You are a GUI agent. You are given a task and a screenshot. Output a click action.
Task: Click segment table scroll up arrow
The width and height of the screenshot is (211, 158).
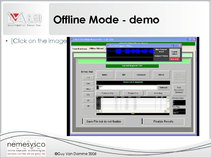click(168, 97)
